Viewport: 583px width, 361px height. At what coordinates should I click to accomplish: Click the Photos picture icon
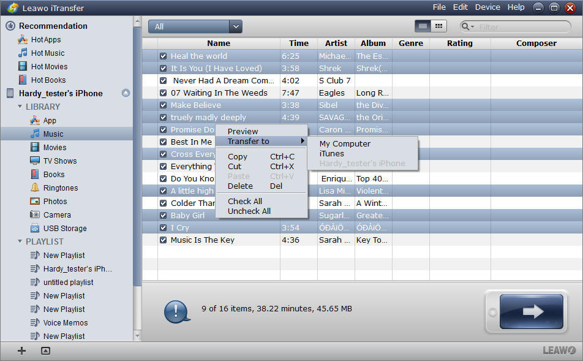[x=35, y=202]
